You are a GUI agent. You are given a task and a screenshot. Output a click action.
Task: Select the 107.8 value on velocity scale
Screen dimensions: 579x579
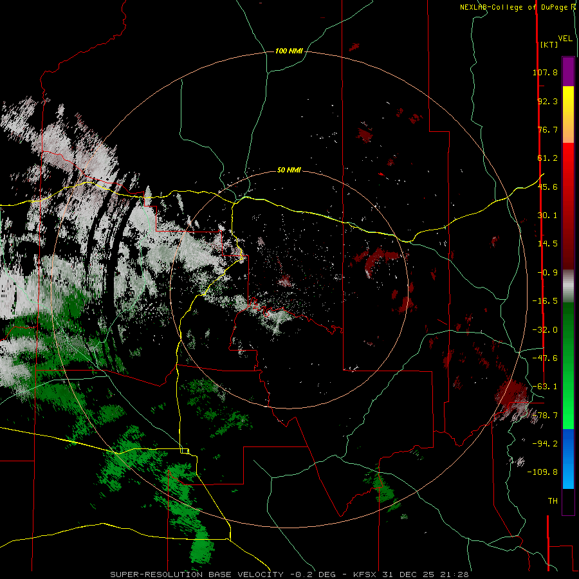point(545,72)
